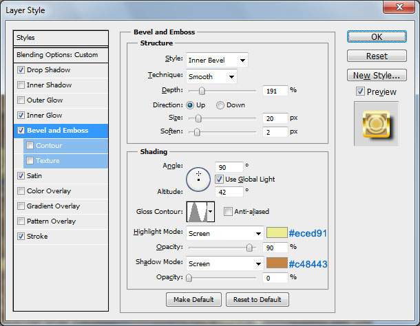Click the Shadow Opacity value field
The width and height of the screenshot is (420, 326).
[x=275, y=278]
